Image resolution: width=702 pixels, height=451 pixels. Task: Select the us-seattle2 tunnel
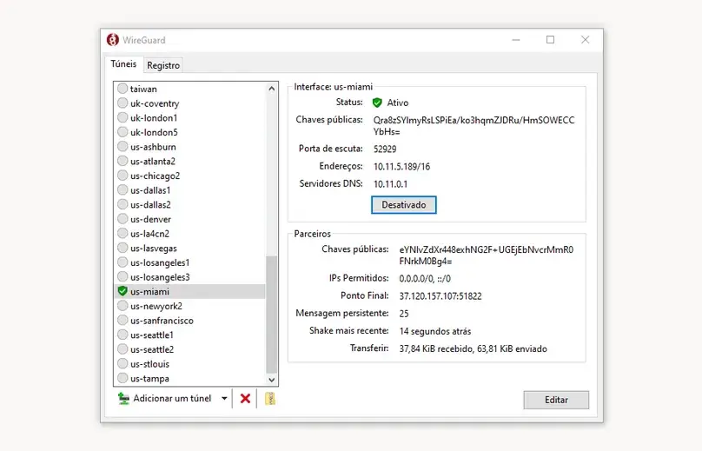coord(189,349)
